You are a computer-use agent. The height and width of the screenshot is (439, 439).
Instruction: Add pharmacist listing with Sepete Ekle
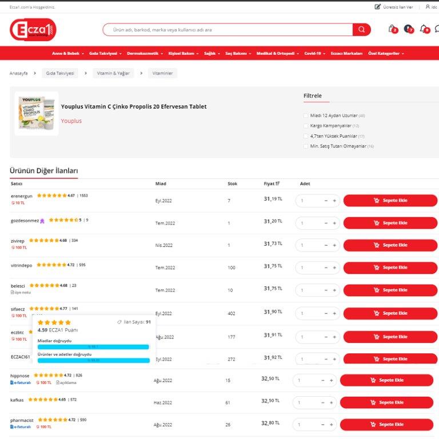click(x=386, y=425)
